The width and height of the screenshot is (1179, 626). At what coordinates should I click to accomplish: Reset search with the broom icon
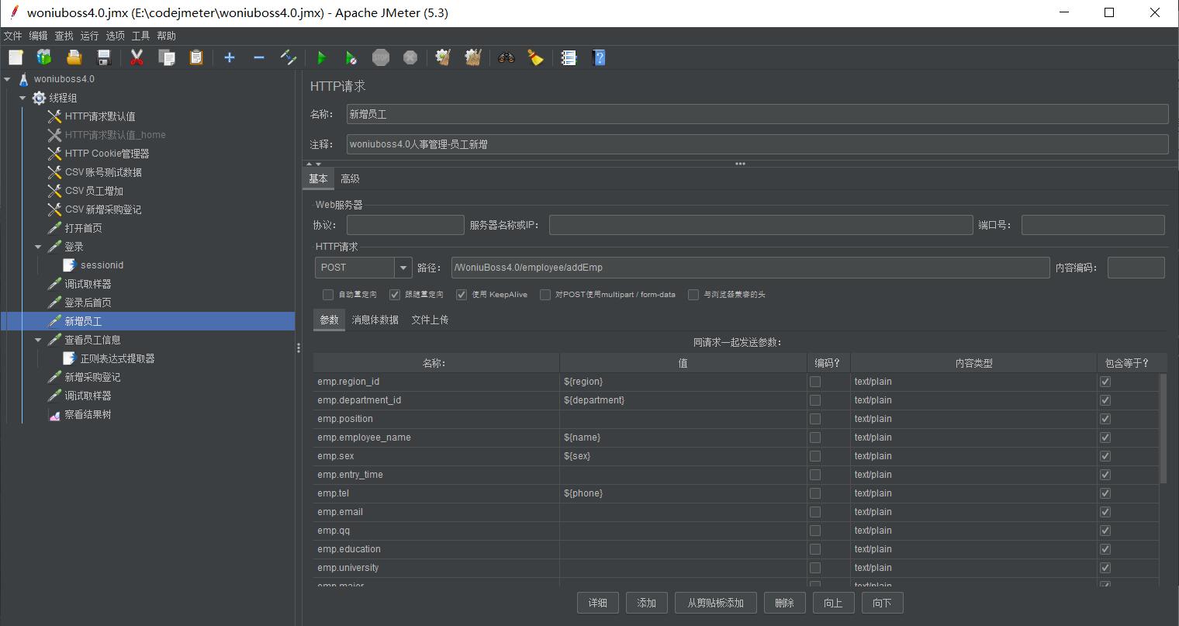pos(536,57)
